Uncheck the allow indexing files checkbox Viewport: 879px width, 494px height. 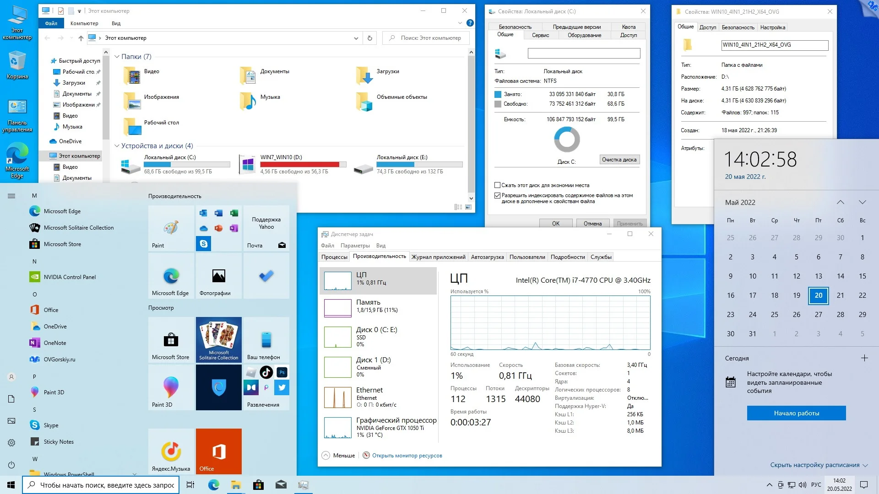497,195
